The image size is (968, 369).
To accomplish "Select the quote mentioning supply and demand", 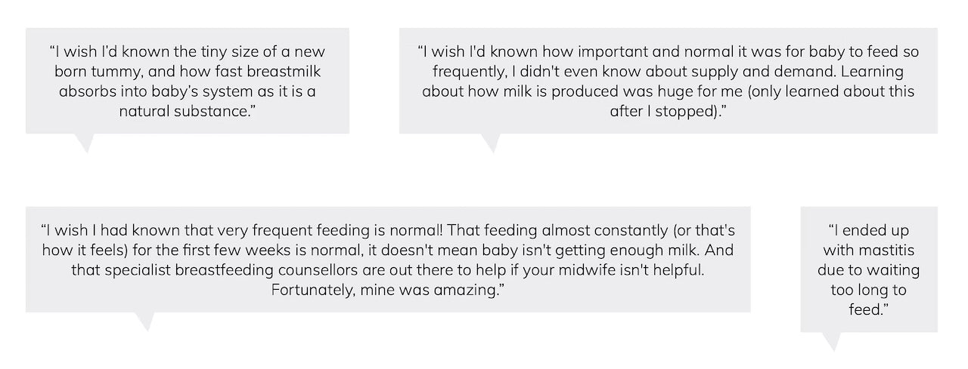I will click(x=668, y=81).
